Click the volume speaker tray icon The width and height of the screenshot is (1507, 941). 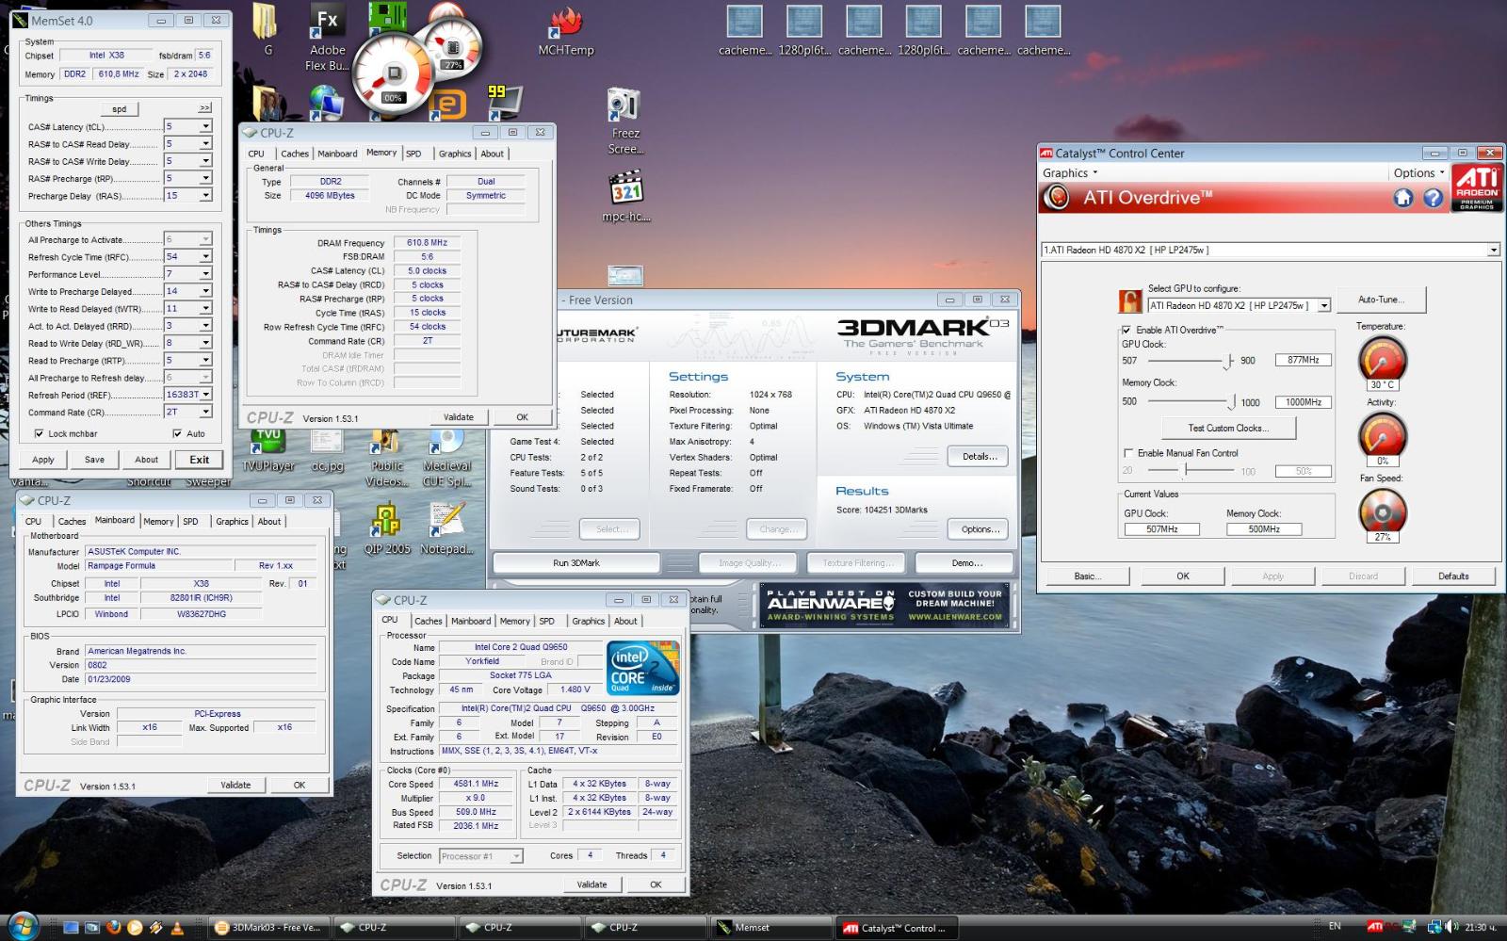pyautogui.click(x=1451, y=927)
